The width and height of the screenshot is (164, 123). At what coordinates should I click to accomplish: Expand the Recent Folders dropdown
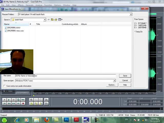pyautogui.click(x=131, y=14)
